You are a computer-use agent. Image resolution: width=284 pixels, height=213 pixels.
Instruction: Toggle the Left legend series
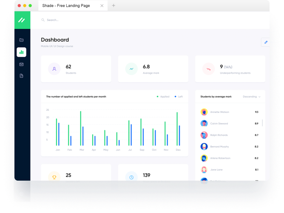[x=179, y=97]
